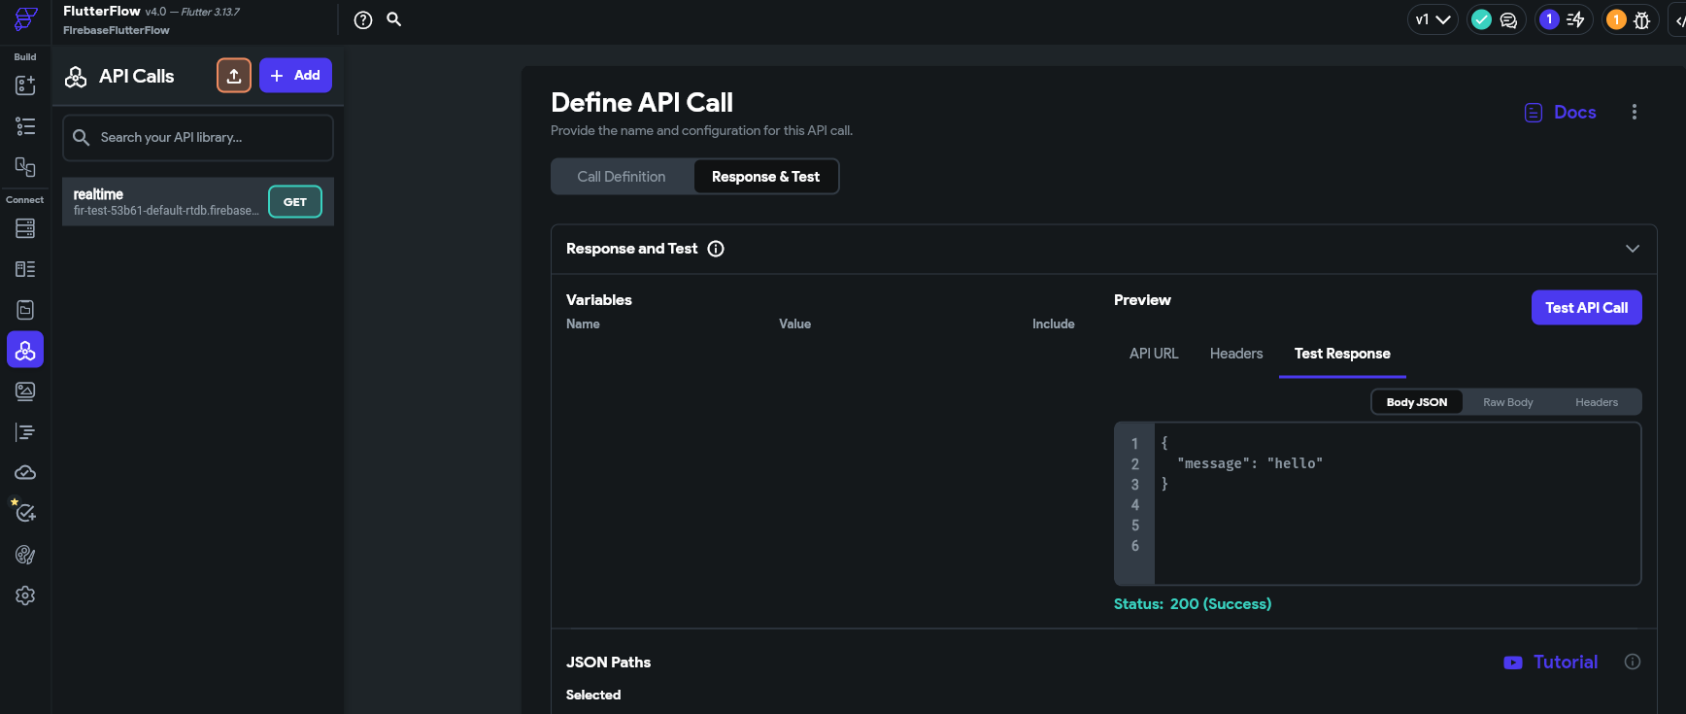The image size is (1686, 714).
Task: Click the Status: 200 (Success) text
Action: 1193,604
